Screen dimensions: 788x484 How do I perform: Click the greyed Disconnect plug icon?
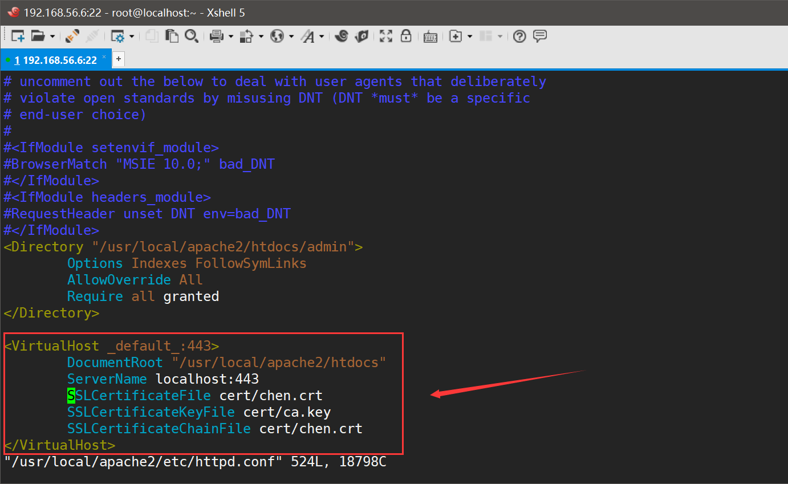(92, 36)
